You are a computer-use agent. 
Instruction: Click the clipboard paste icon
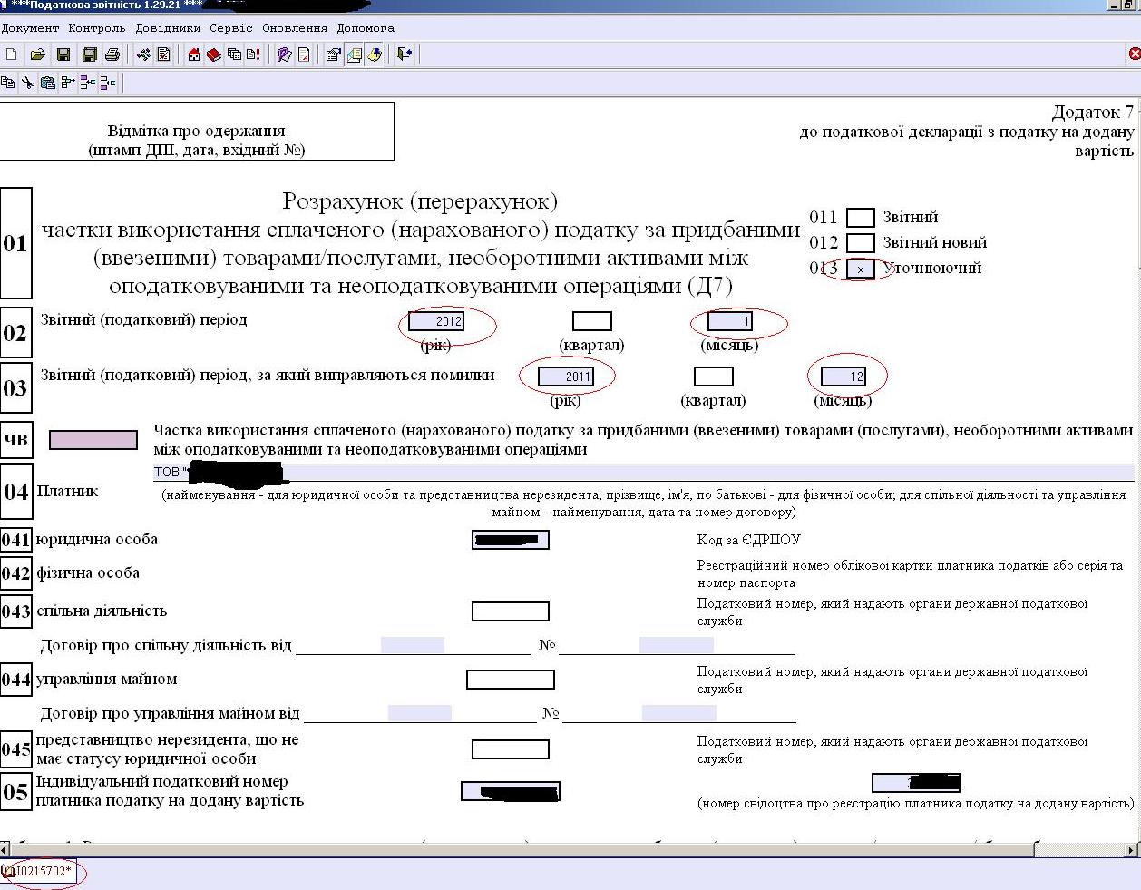pyautogui.click(x=48, y=83)
